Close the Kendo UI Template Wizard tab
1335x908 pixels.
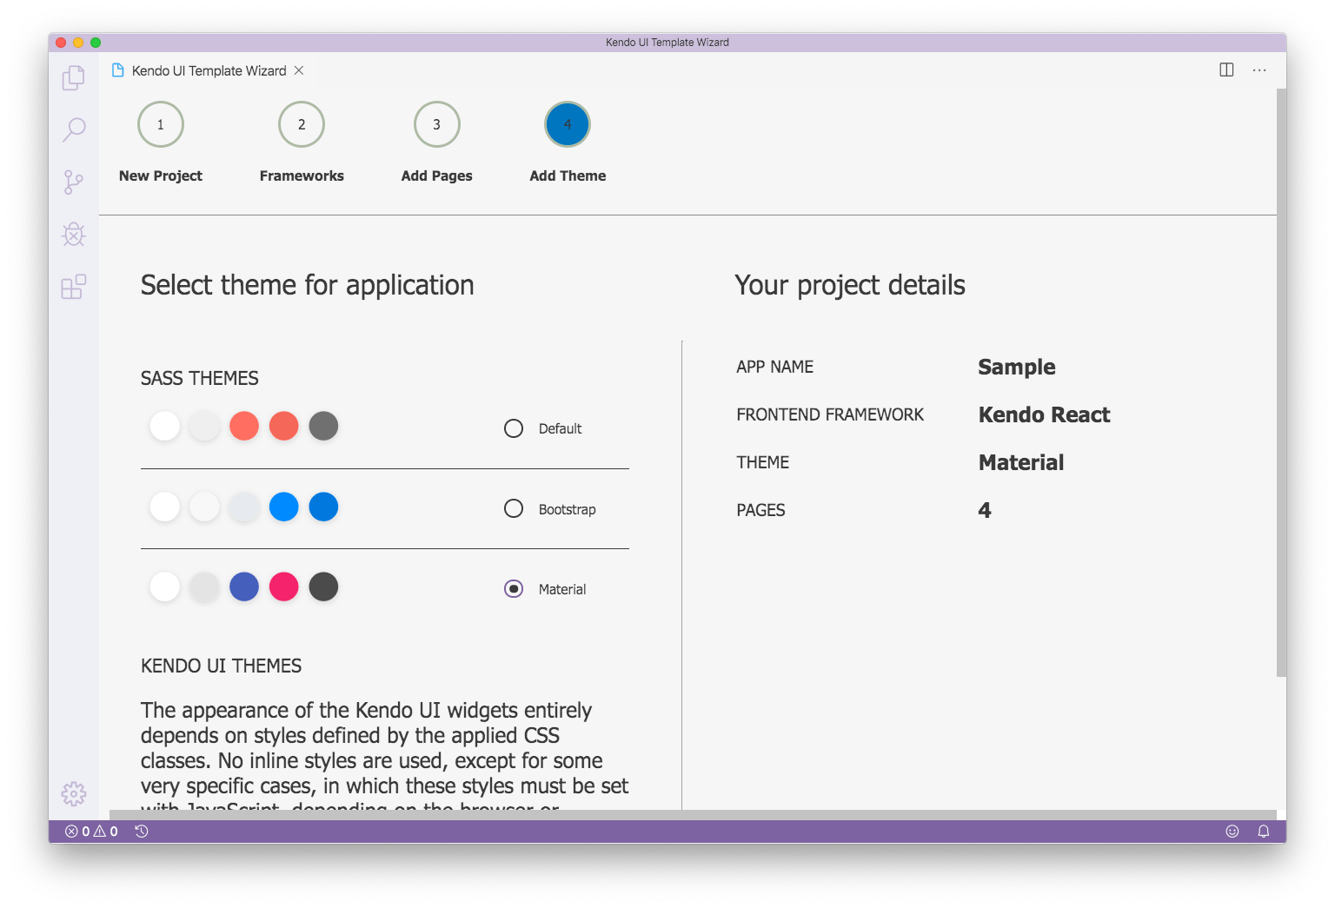point(299,70)
